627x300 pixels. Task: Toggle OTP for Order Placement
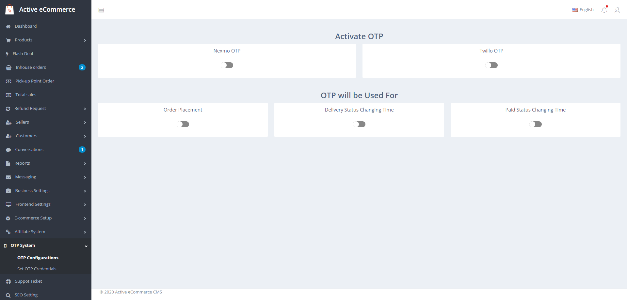click(x=183, y=124)
